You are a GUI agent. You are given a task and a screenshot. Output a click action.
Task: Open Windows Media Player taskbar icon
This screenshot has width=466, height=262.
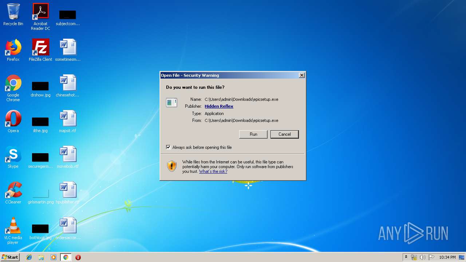(54, 257)
